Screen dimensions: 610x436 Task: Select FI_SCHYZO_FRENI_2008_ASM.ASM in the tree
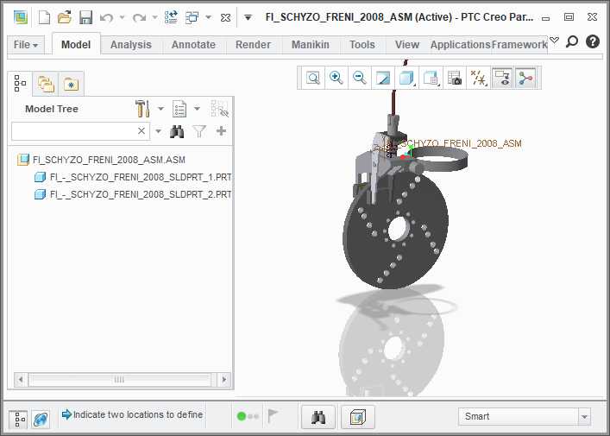[101, 160]
